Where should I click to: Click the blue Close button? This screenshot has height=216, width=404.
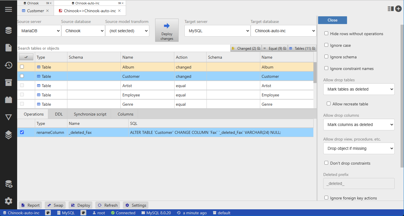[333, 20]
